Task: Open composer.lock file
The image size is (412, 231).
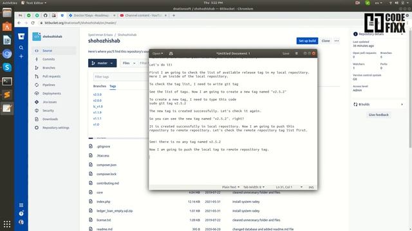Action: coord(106,174)
